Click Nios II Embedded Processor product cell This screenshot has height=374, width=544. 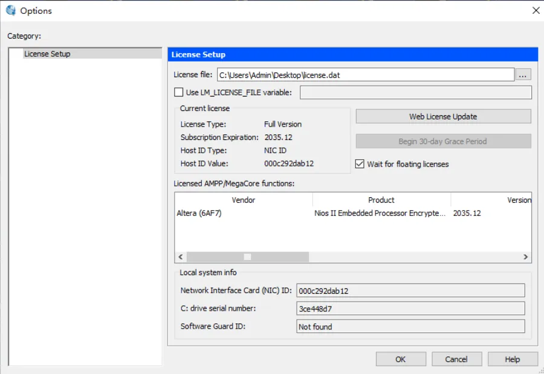(x=380, y=213)
